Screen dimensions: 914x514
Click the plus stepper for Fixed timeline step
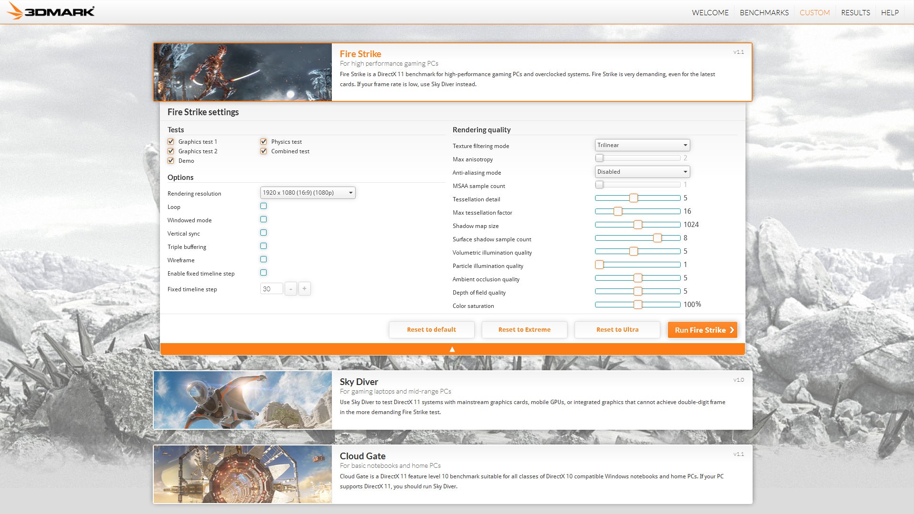tap(305, 288)
